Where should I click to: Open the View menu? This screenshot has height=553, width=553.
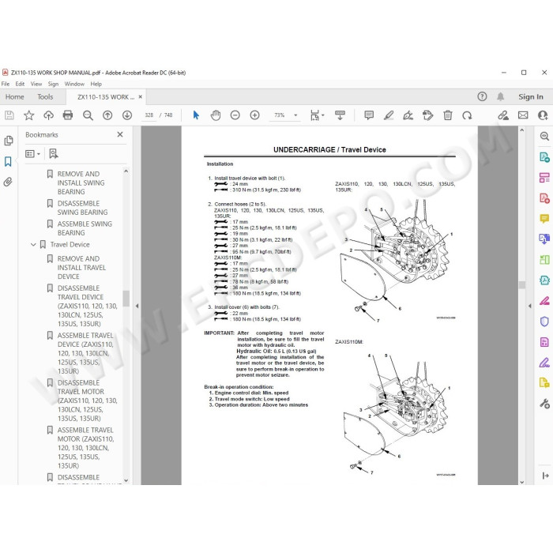click(x=36, y=84)
